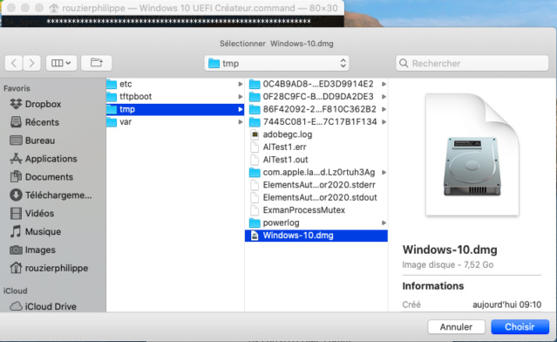Click the Choisir button
The height and width of the screenshot is (342, 557).
point(520,326)
